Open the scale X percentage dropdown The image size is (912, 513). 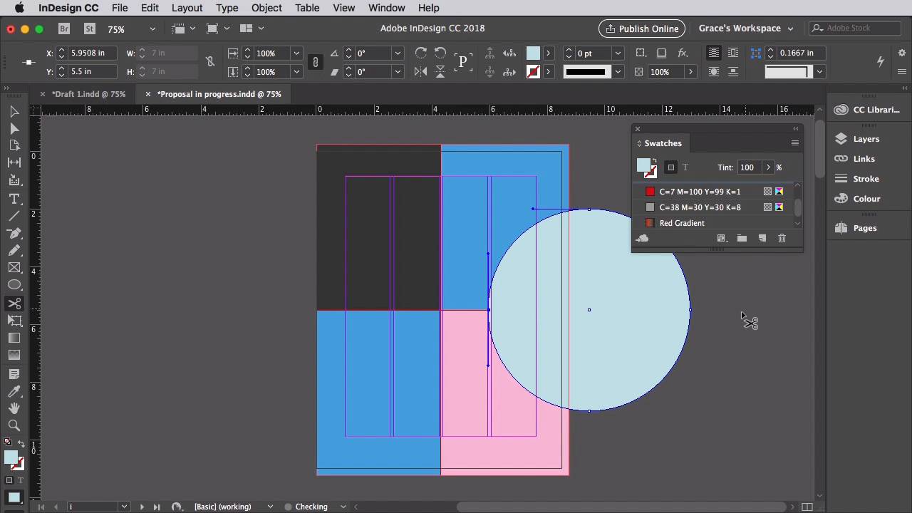click(296, 53)
